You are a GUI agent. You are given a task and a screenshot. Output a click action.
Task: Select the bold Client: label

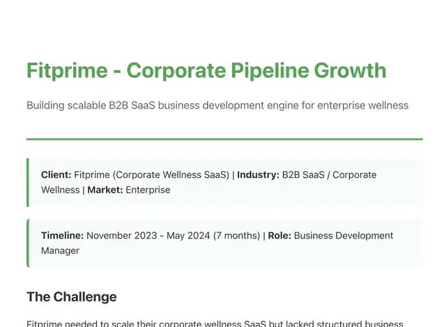pyautogui.click(x=56, y=175)
